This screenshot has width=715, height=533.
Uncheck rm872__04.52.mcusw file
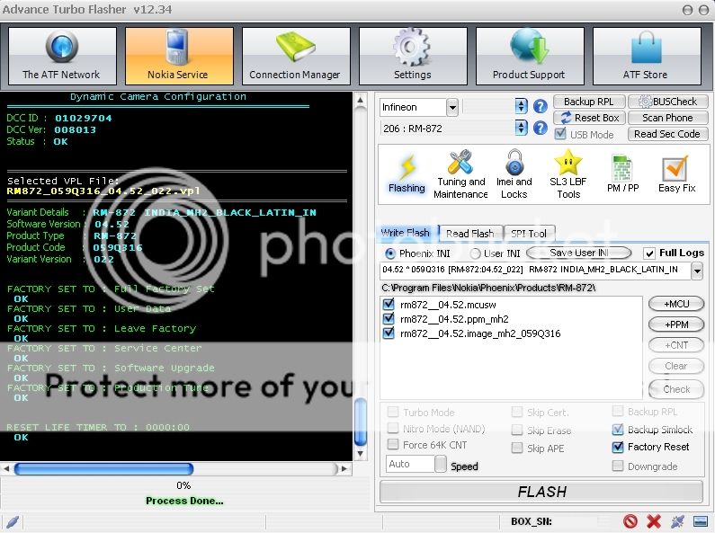coord(389,305)
